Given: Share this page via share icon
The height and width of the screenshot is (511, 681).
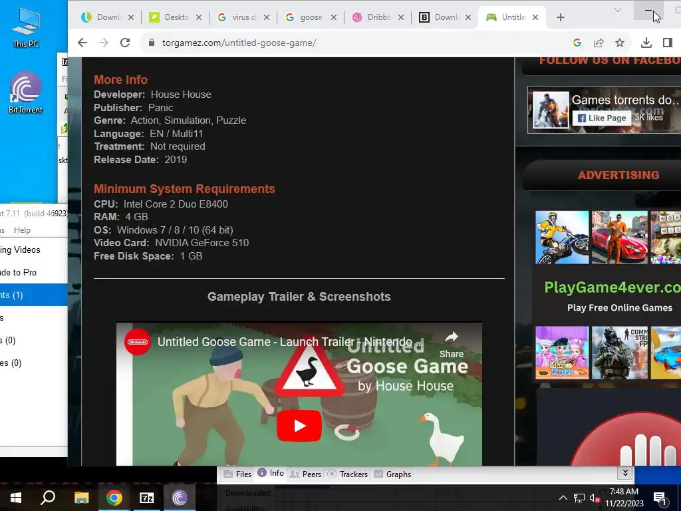Looking at the screenshot, I should pos(599,43).
